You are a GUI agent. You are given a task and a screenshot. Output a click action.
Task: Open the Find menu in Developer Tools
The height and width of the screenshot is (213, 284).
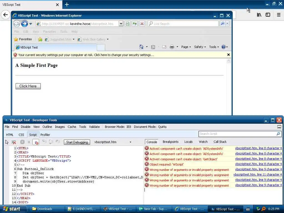click(15, 127)
